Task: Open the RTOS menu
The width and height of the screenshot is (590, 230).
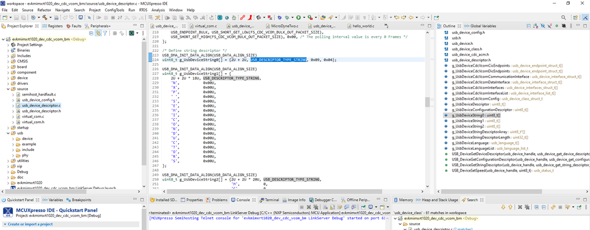Action: (143, 10)
